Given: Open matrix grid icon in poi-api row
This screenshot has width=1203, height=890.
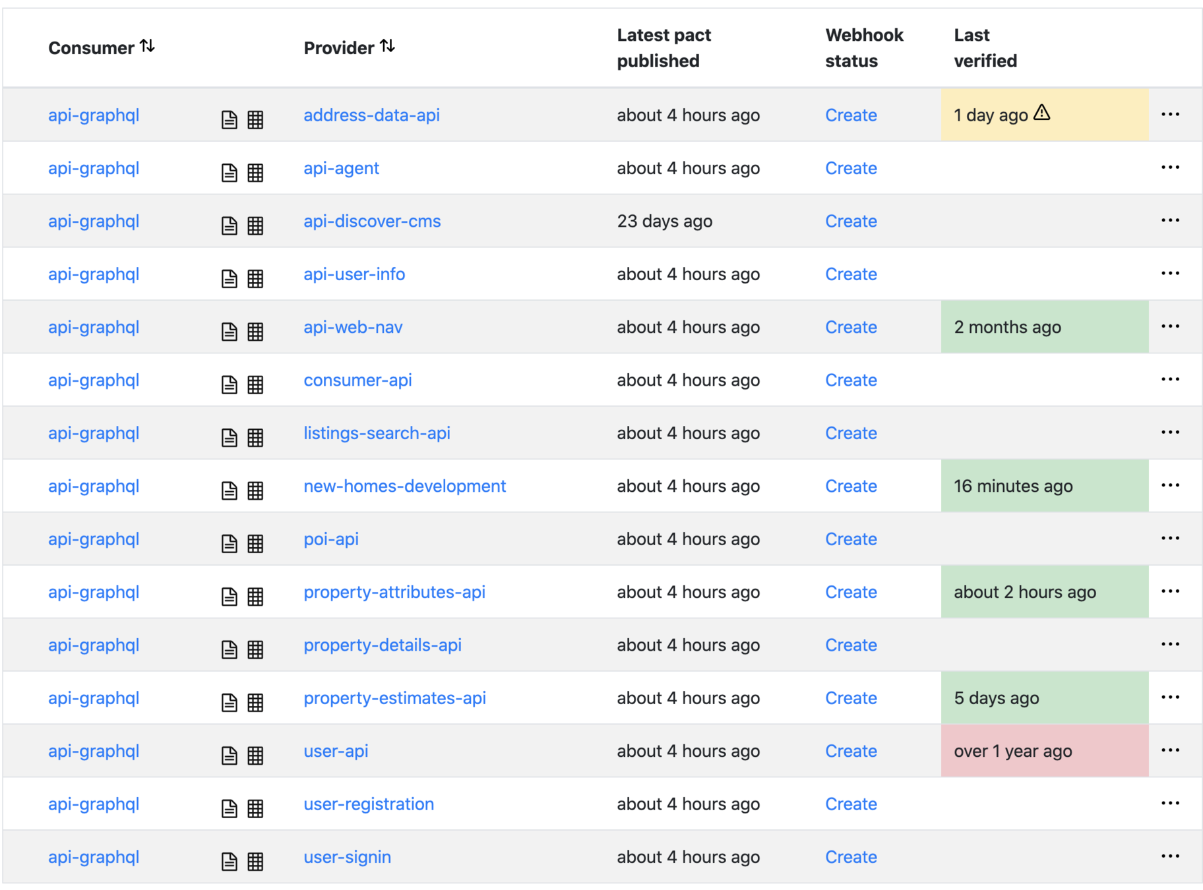Looking at the screenshot, I should point(255,543).
